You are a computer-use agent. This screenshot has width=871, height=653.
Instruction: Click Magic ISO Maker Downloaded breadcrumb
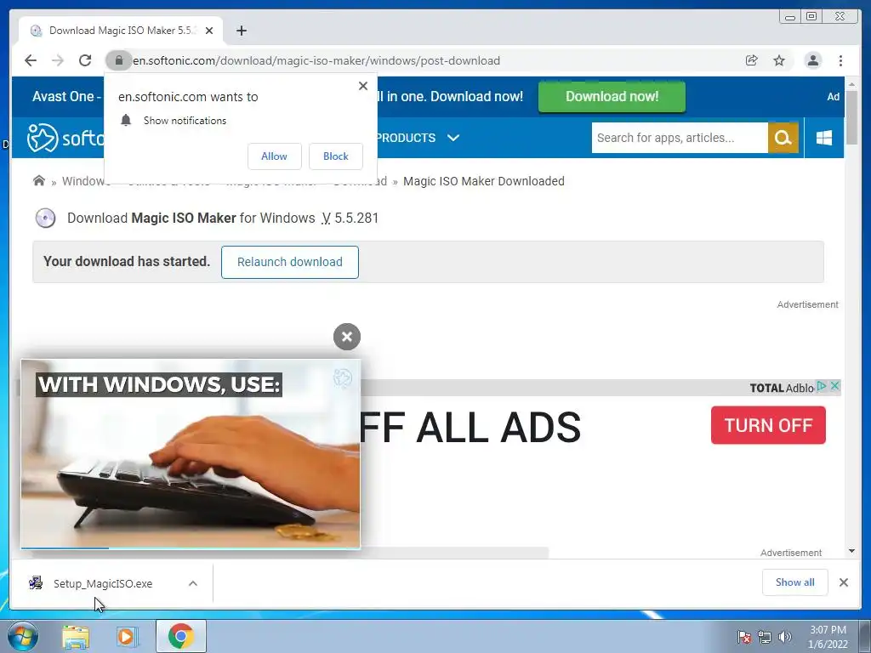(x=484, y=181)
